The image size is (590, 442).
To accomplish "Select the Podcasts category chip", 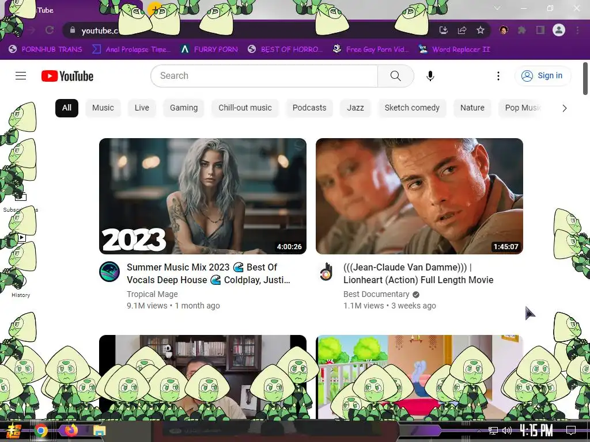I will [x=309, y=108].
